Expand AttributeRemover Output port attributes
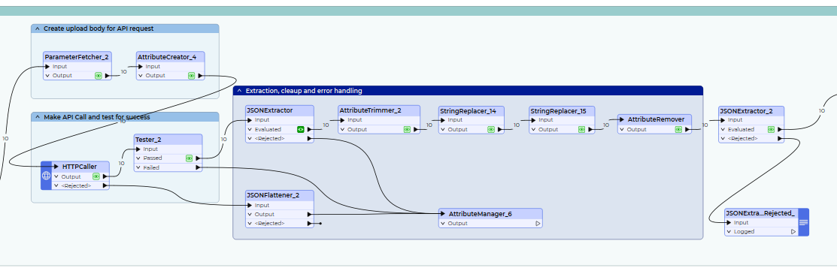 click(622, 129)
